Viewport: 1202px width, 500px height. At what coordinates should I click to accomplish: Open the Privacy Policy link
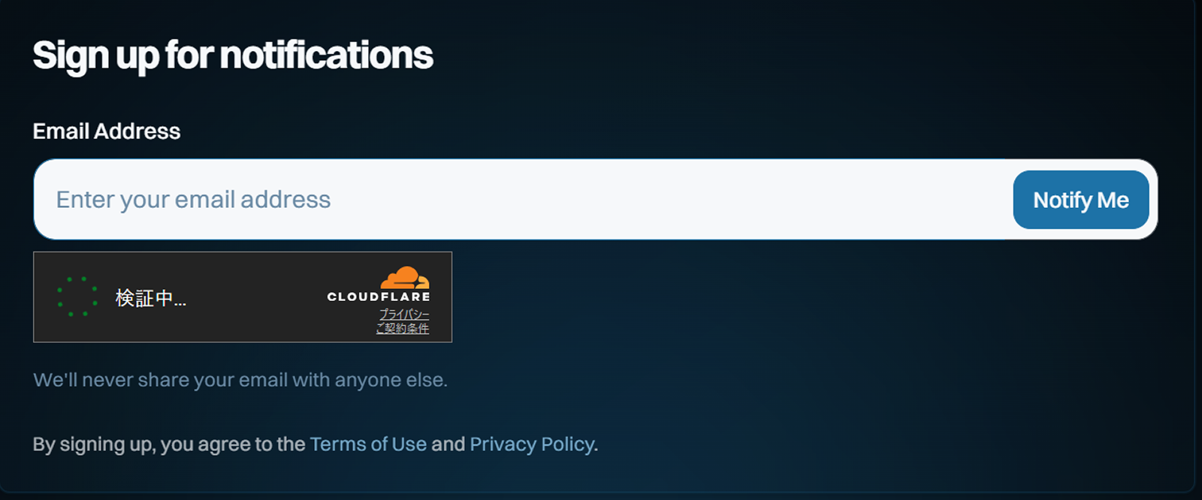[x=532, y=444]
